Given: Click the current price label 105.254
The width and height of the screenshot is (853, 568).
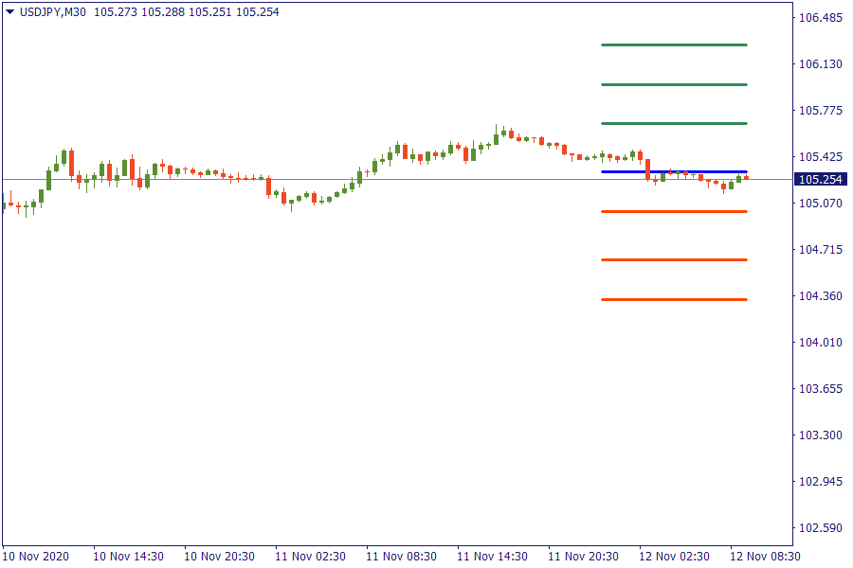Looking at the screenshot, I should (821, 179).
